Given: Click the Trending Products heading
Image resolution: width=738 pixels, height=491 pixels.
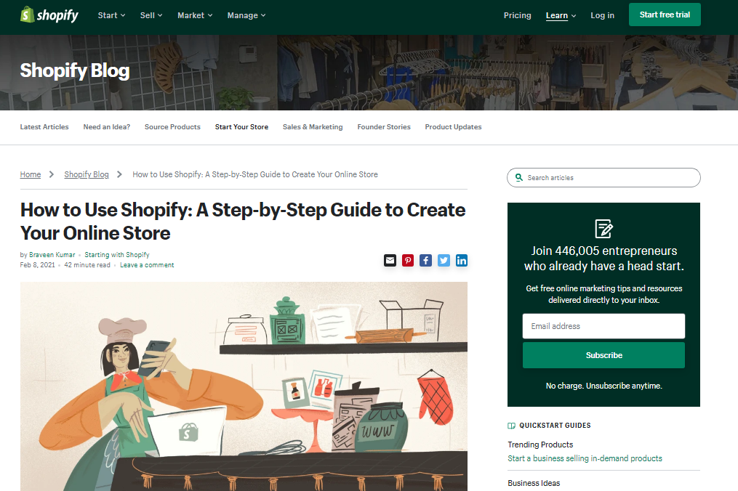Looking at the screenshot, I should 540,445.
